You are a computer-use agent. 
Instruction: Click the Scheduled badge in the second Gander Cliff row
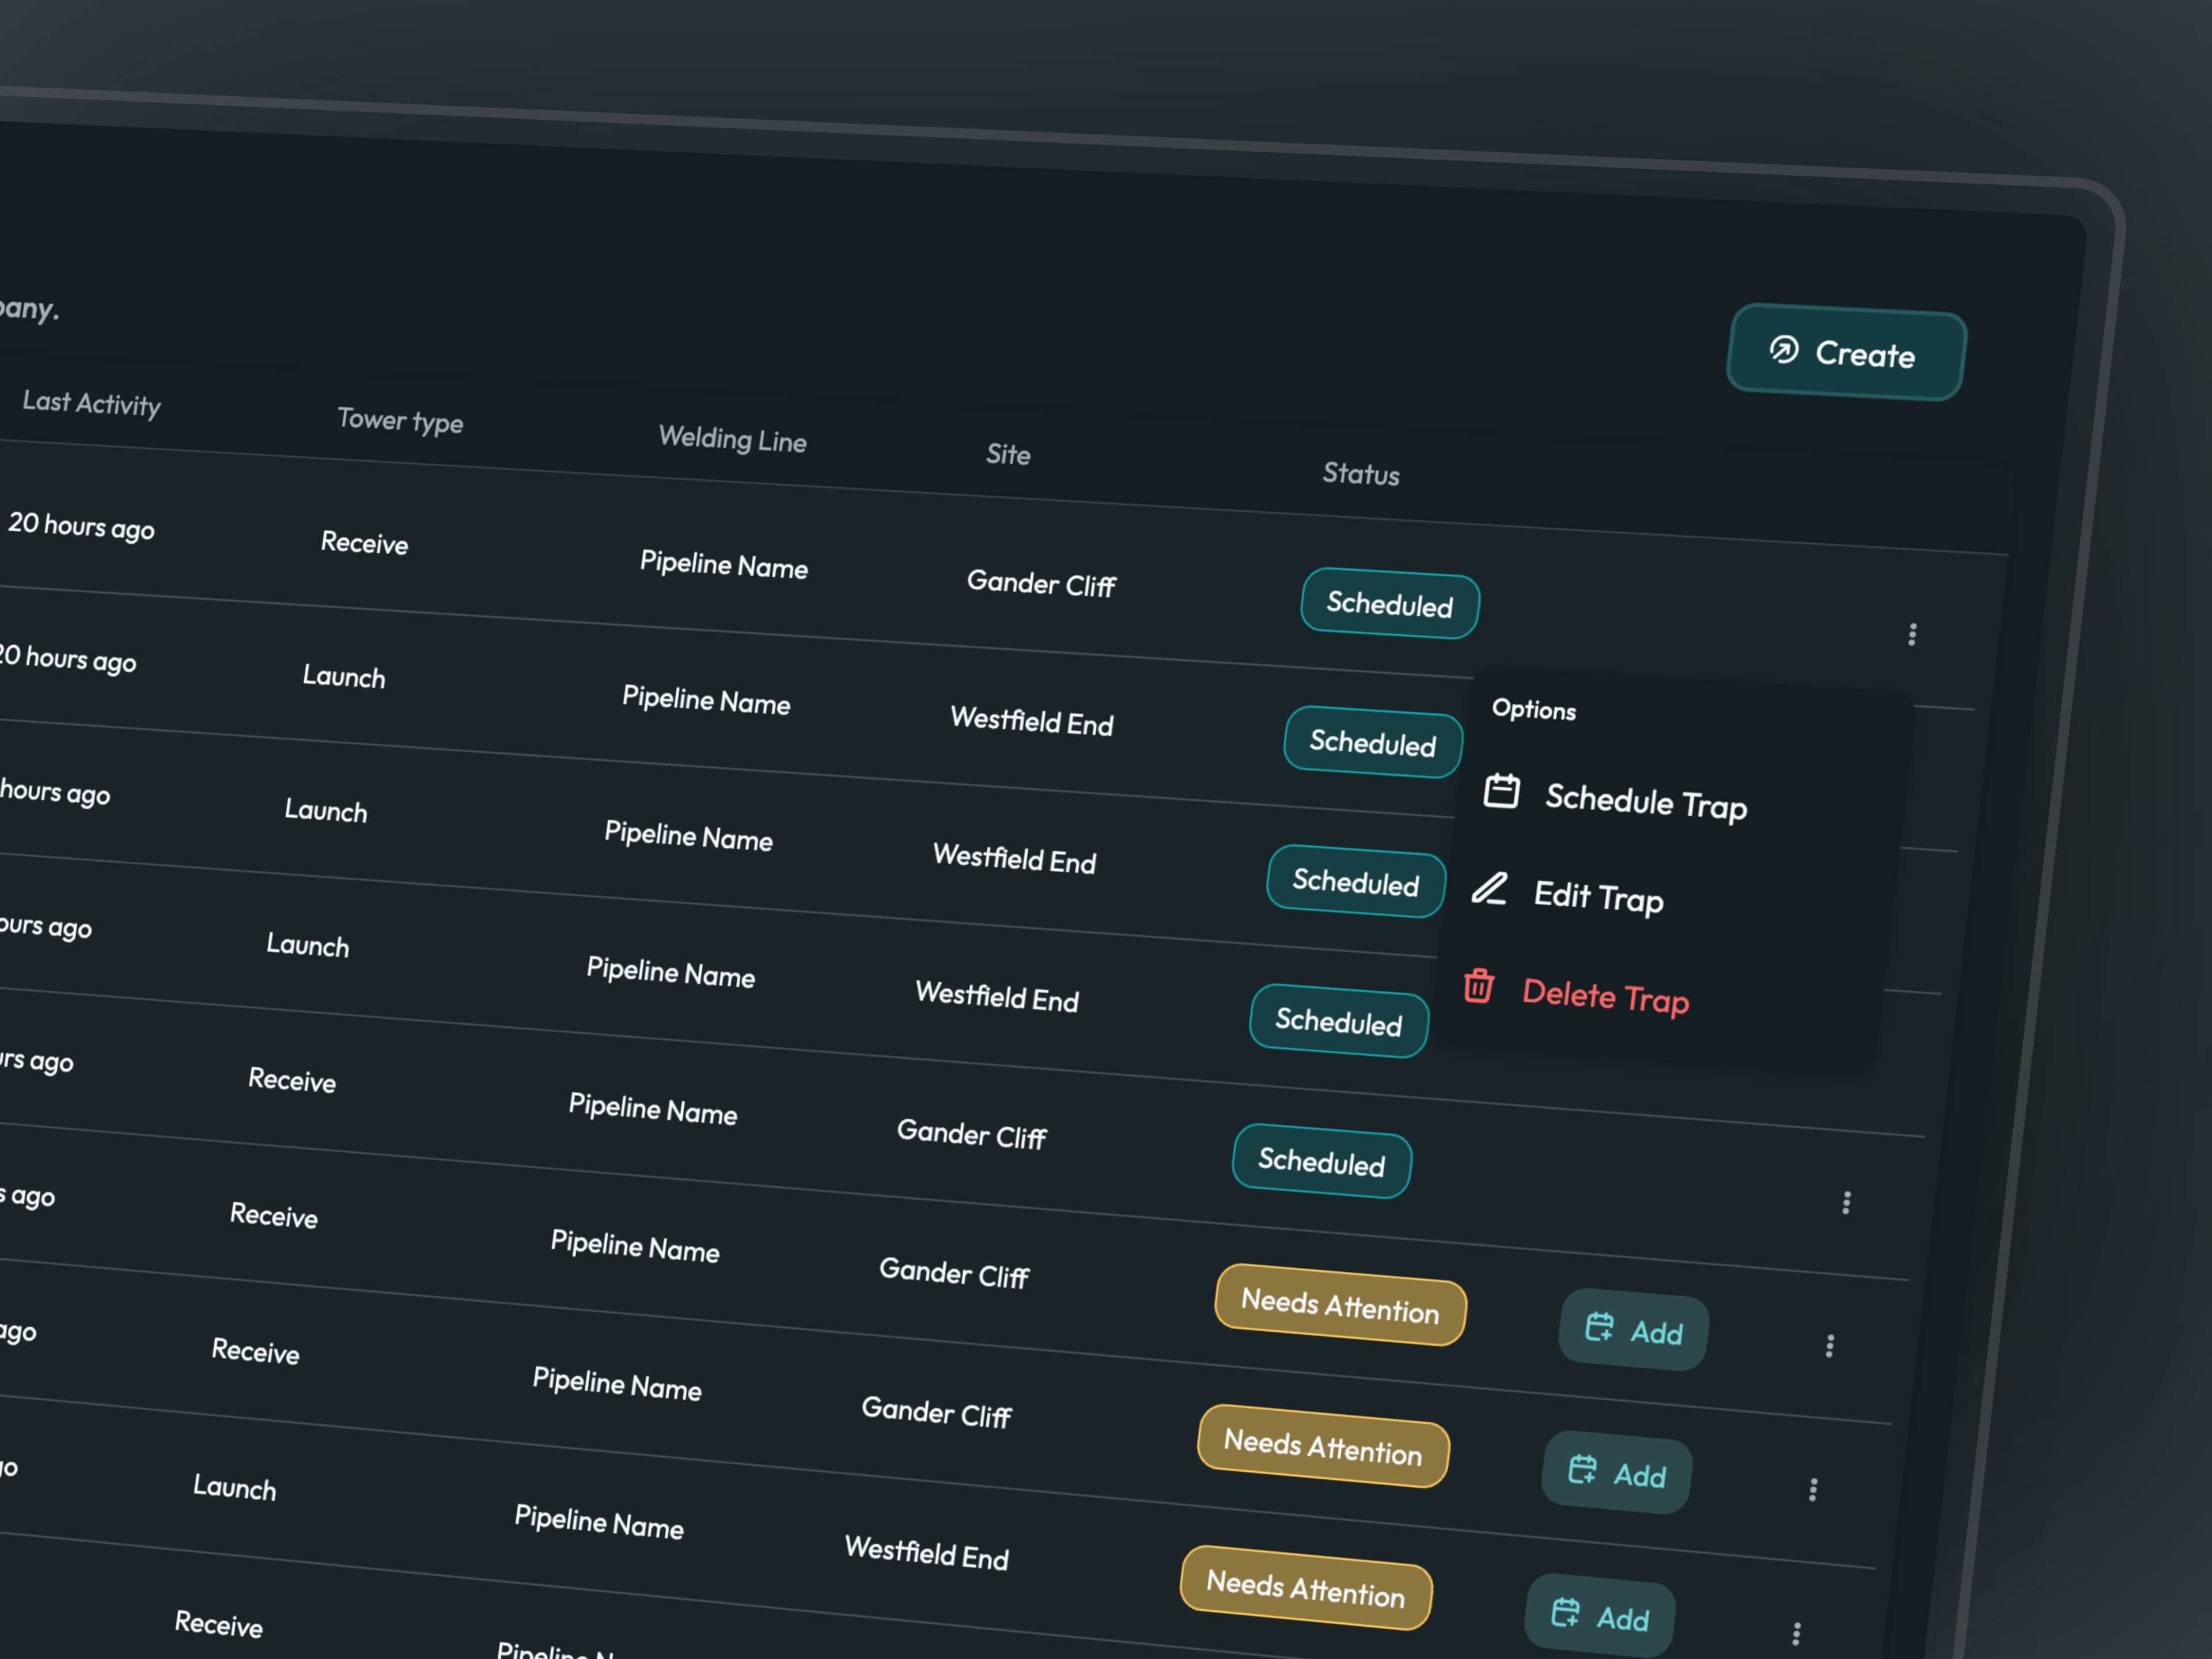click(1322, 1160)
